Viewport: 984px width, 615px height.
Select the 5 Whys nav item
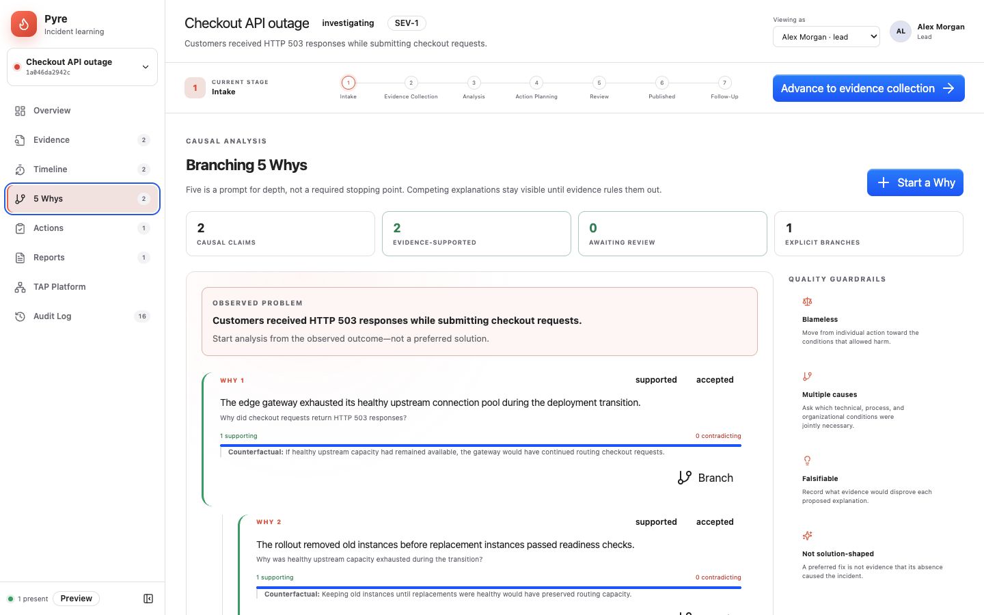82,199
